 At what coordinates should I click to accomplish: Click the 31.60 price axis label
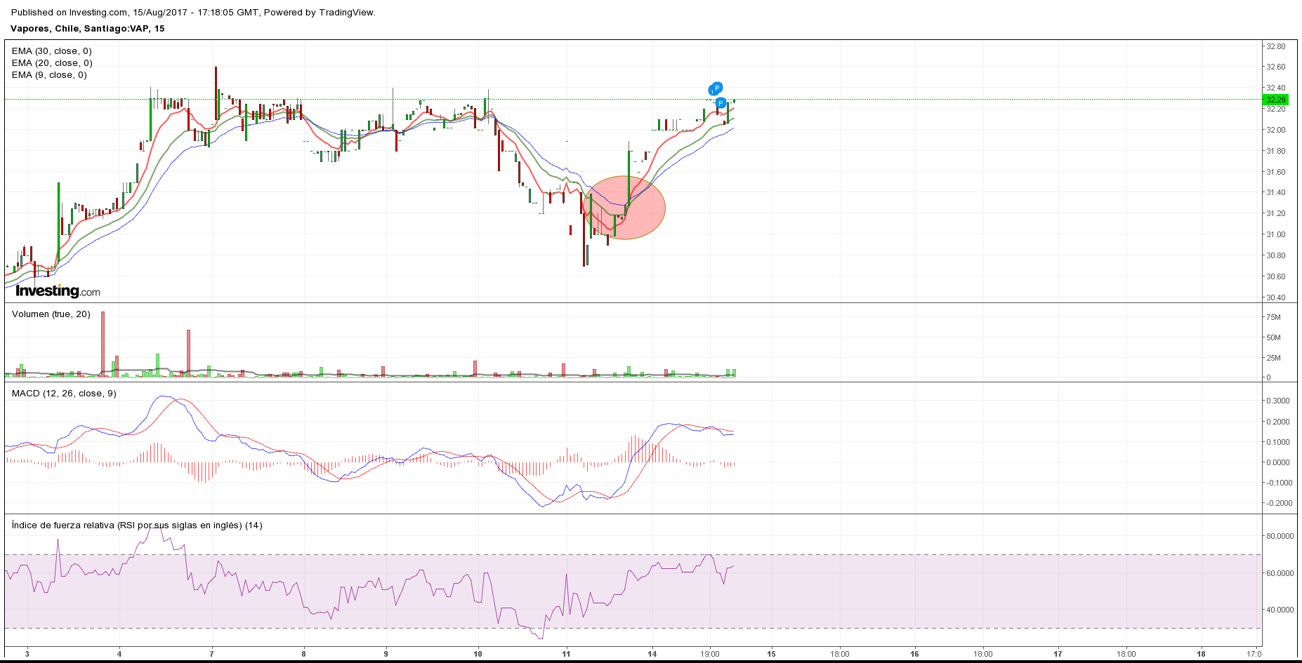pos(1276,172)
